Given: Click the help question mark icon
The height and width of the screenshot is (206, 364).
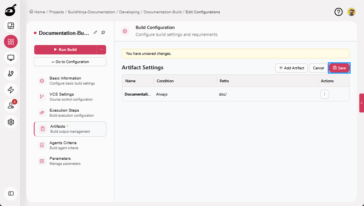Looking at the screenshot, I should pos(338,12).
